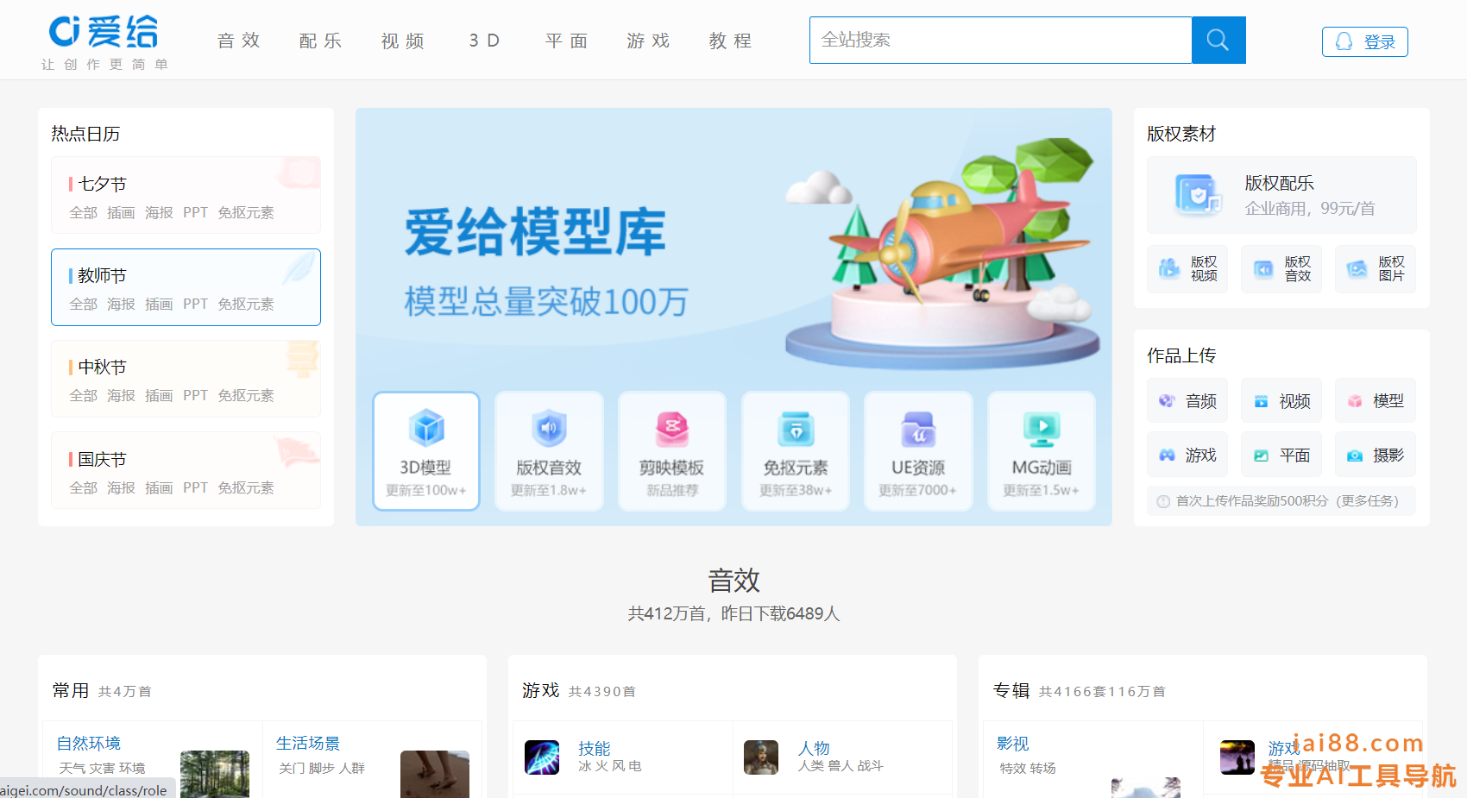Viewport: 1467px width, 798px height.
Task: Select 免抠元素 under 中秋节
Action: [246, 395]
